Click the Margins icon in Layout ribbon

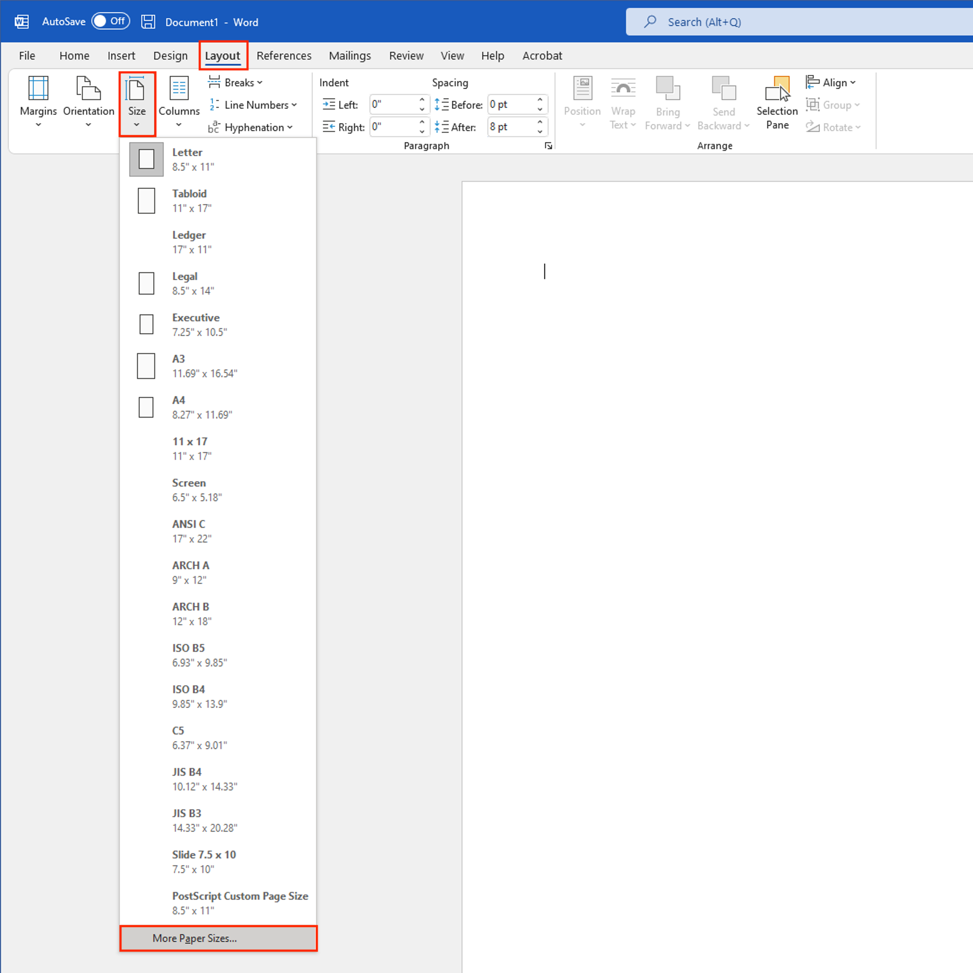tap(37, 100)
